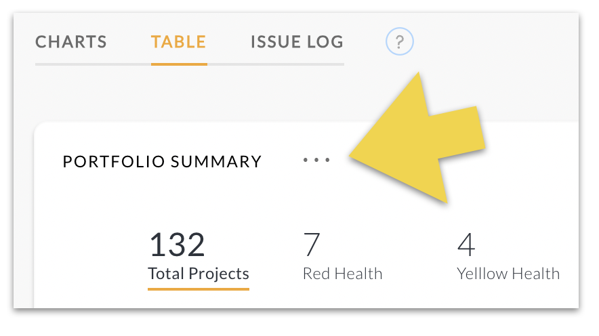Click the orange underline beneath Total Projects
The width and height of the screenshot is (599, 336).
click(199, 289)
